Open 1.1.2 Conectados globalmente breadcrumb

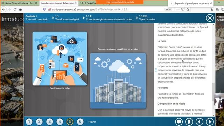(109, 18)
